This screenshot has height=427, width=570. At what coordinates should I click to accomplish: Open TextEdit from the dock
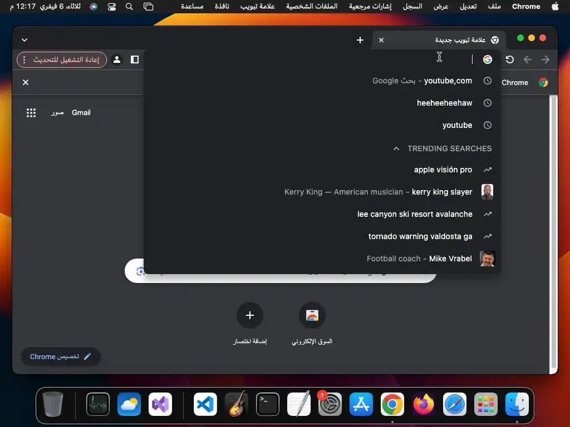299,404
